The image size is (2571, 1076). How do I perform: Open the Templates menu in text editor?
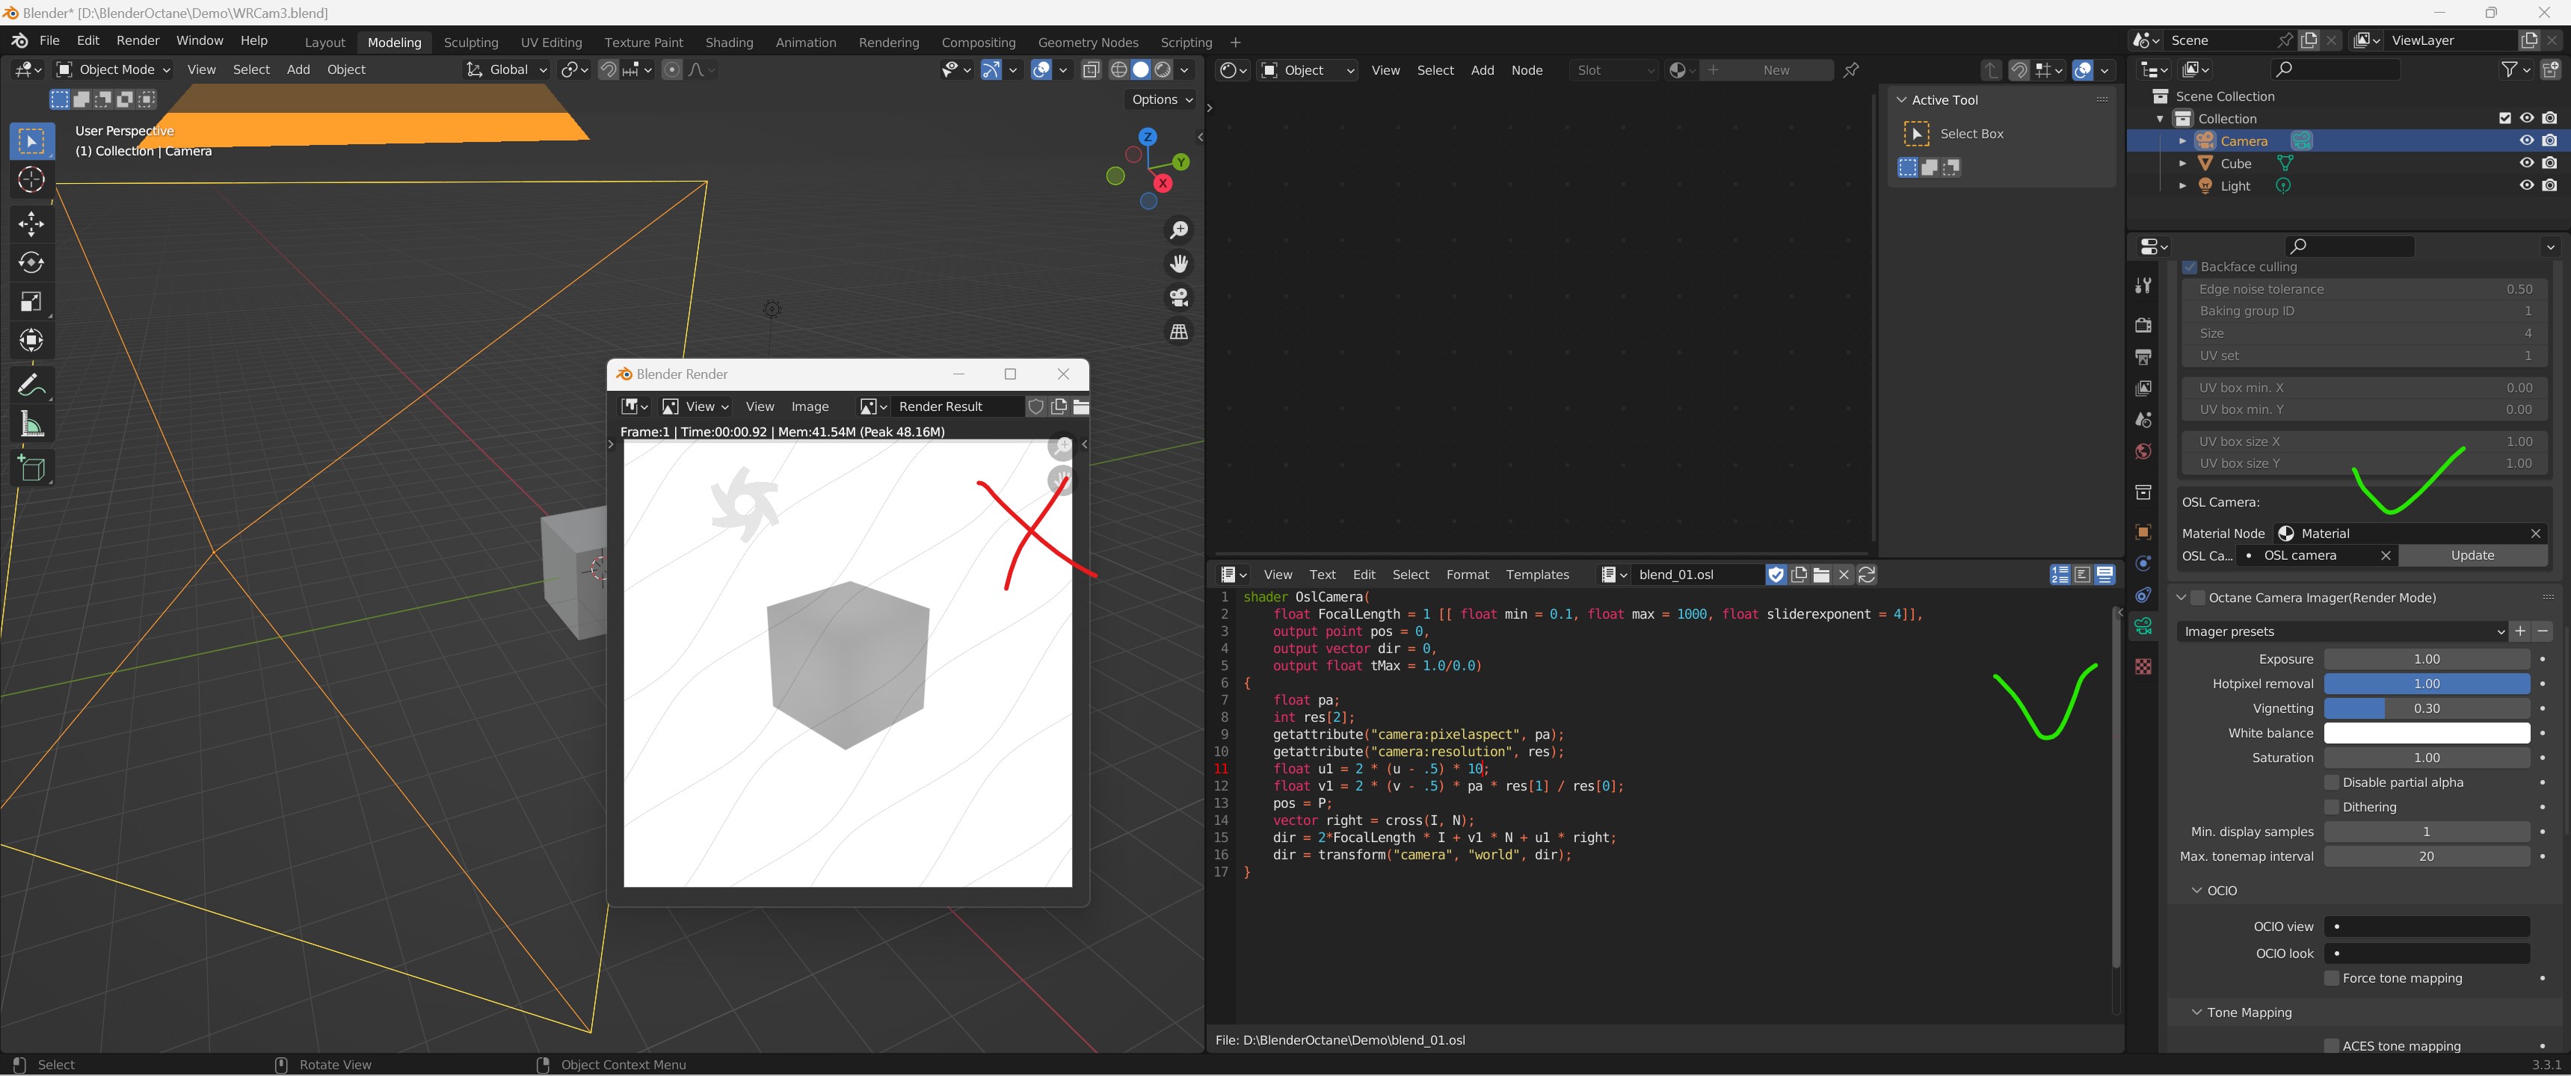(x=1537, y=575)
